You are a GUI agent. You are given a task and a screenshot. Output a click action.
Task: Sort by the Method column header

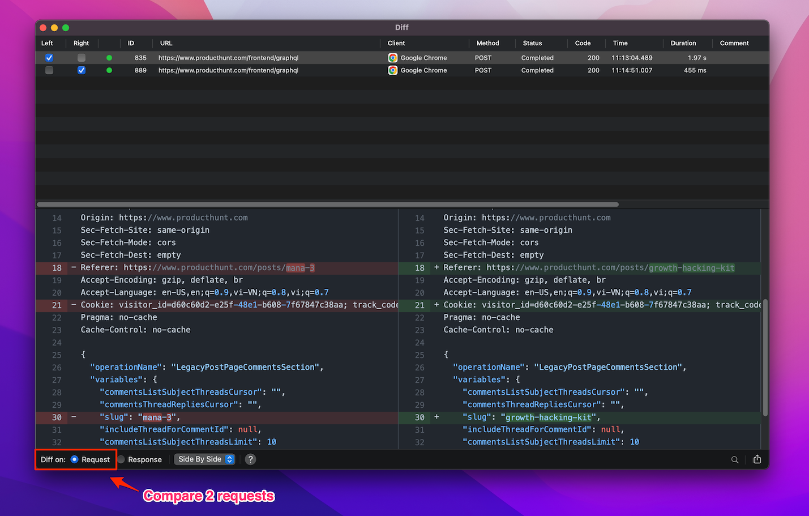(x=487, y=43)
